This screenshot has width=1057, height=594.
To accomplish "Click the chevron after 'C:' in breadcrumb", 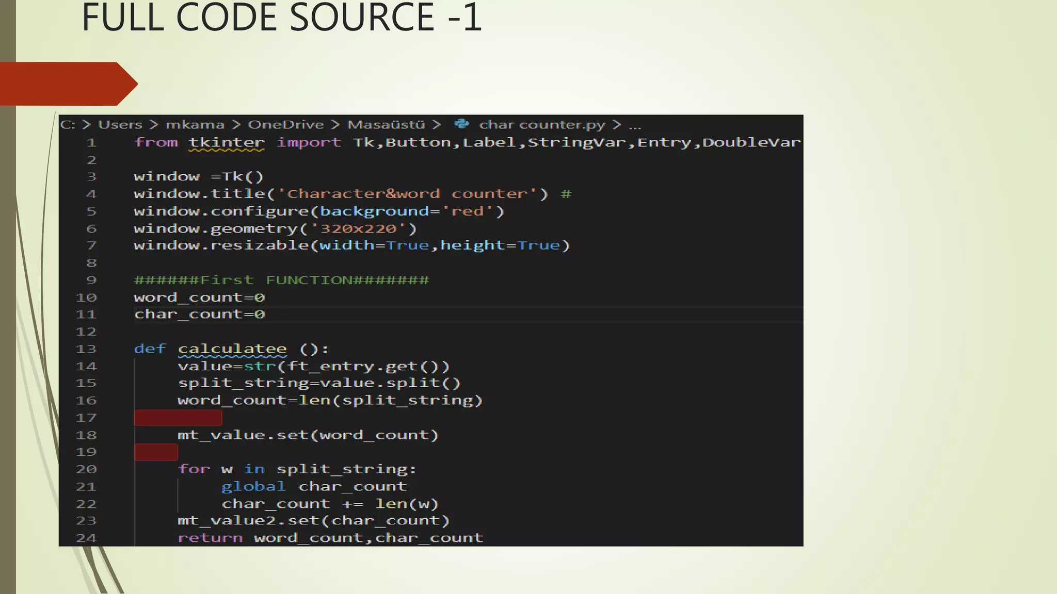I will pos(86,125).
